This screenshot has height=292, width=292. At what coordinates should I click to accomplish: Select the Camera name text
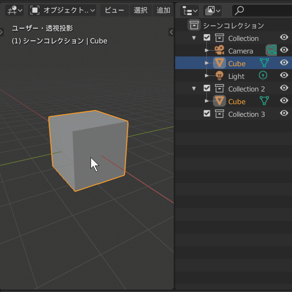tap(240, 51)
